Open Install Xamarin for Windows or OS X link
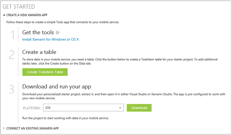232x135 pixels. (x=50, y=39)
